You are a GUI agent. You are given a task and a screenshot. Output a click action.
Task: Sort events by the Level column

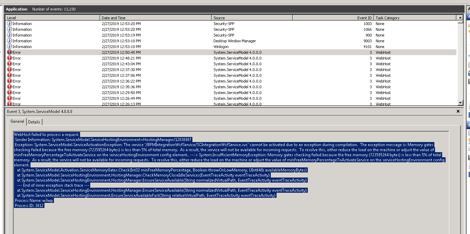(53, 18)
